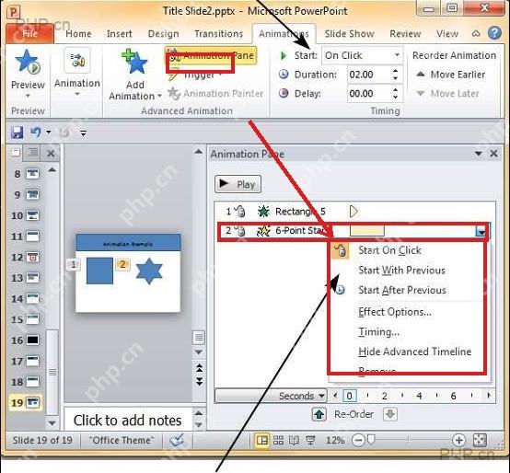The image size is (510, 473).
Task: Choose Start After Previous
Action: [402, 290]
